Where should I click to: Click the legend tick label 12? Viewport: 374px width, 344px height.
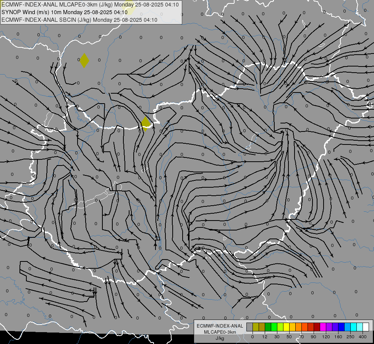point(265,337)
